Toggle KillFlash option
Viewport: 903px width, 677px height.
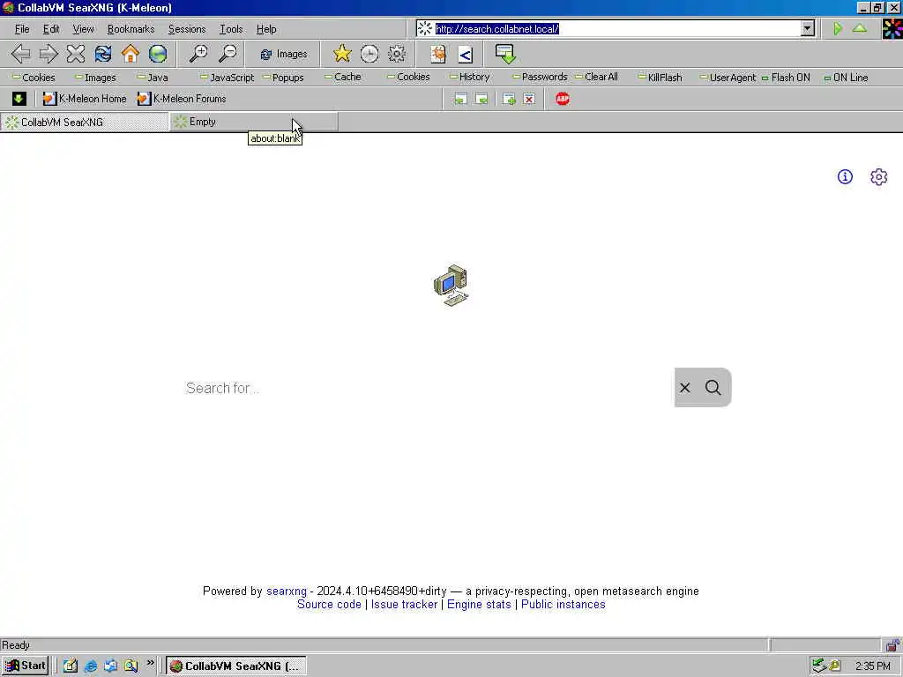click(x=660, y=78)
